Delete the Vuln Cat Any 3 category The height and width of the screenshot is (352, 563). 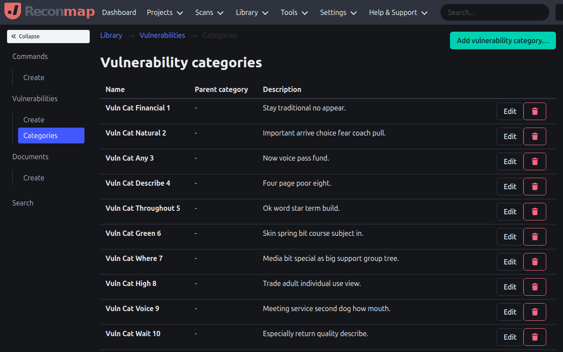[534, 161]
